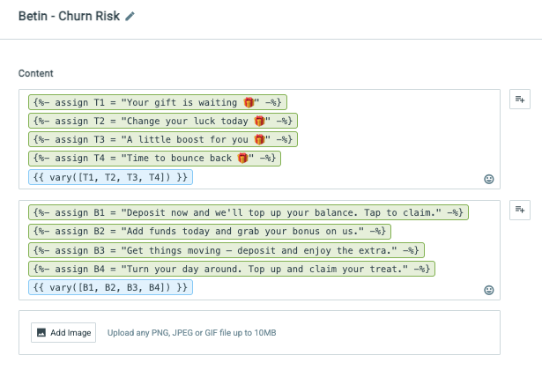Click the vary([T1, T2, T3, T4]) expression
This screenshot has width=542, height=370.
click(110, 177)
